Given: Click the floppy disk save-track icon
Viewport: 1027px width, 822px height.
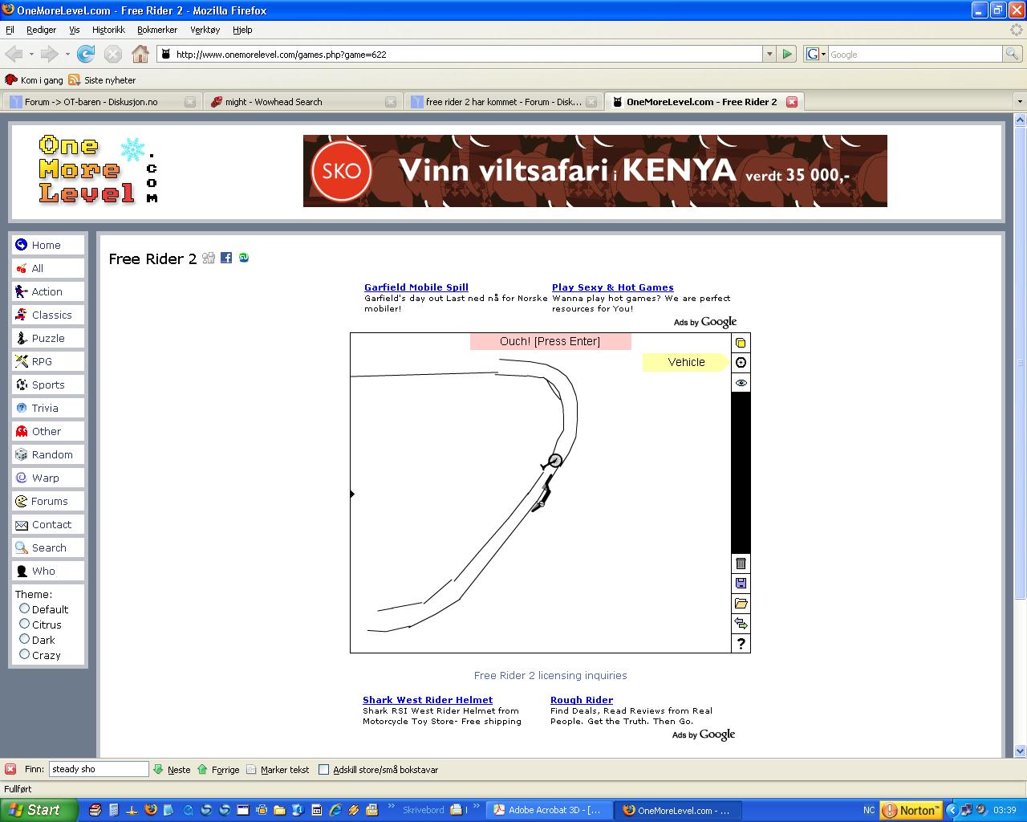Looking at the screenshot, I should (741, 584).
